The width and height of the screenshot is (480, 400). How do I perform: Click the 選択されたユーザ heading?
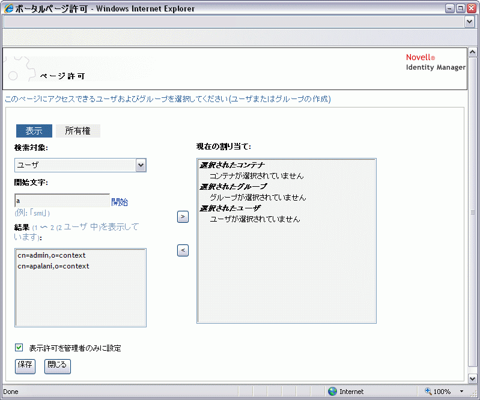point(230,208)
